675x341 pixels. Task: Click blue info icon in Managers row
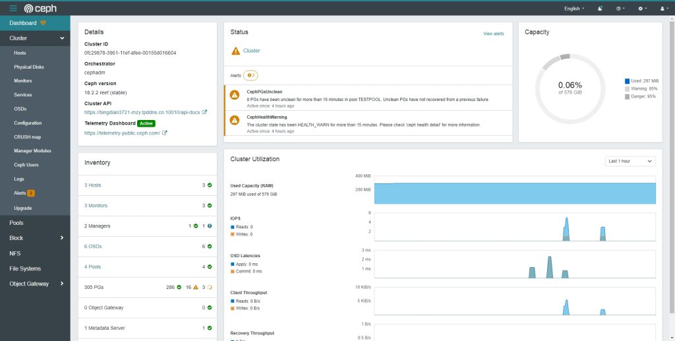tap(210, 226)
